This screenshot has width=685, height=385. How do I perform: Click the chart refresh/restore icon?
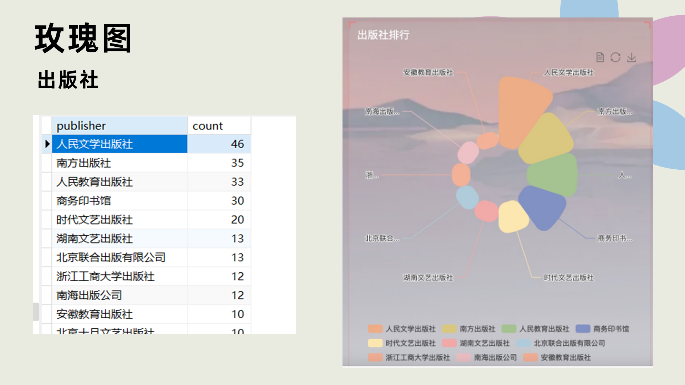pyautogui.click(x=615, y=57)
